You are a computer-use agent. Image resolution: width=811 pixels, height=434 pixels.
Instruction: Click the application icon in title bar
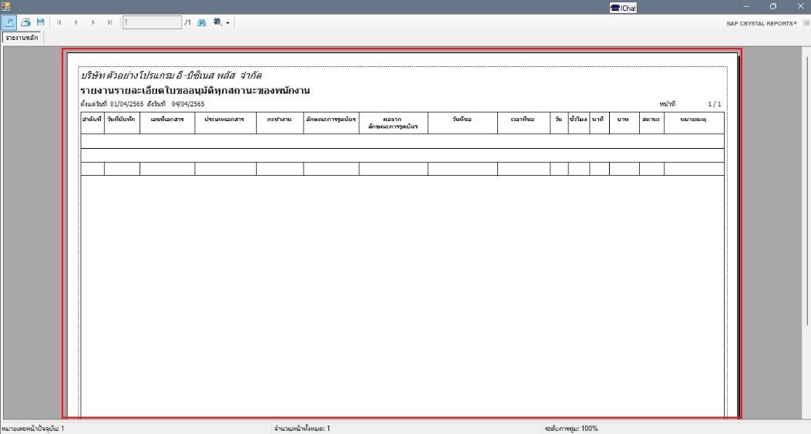[x=5, y=6]
